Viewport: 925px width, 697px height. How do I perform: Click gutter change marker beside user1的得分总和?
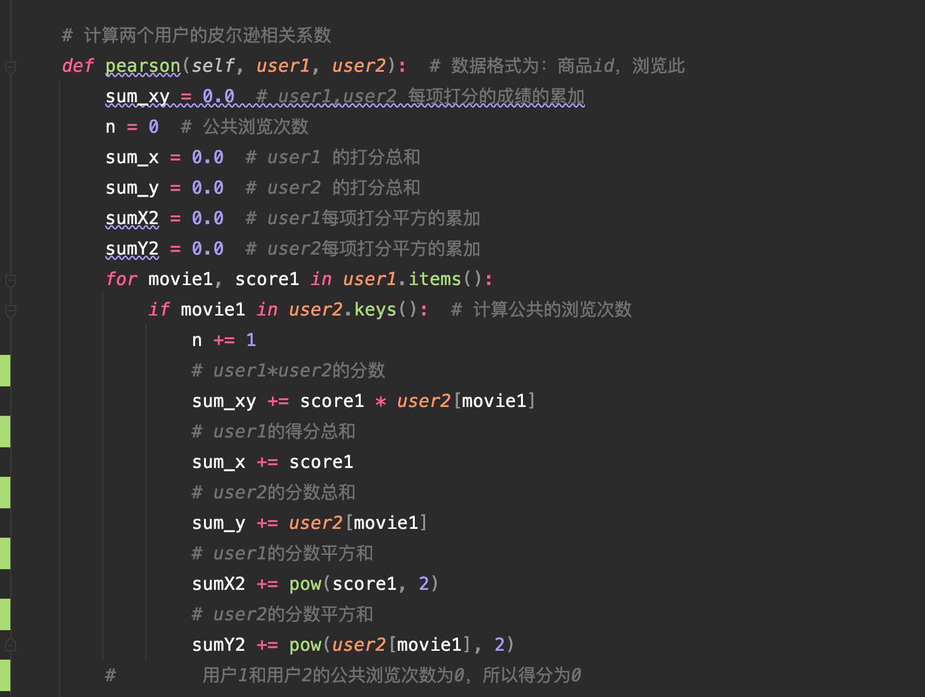pos(5,432)
